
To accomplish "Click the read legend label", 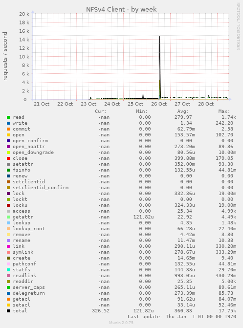I will pyautogui.click(x=19, y=117).
